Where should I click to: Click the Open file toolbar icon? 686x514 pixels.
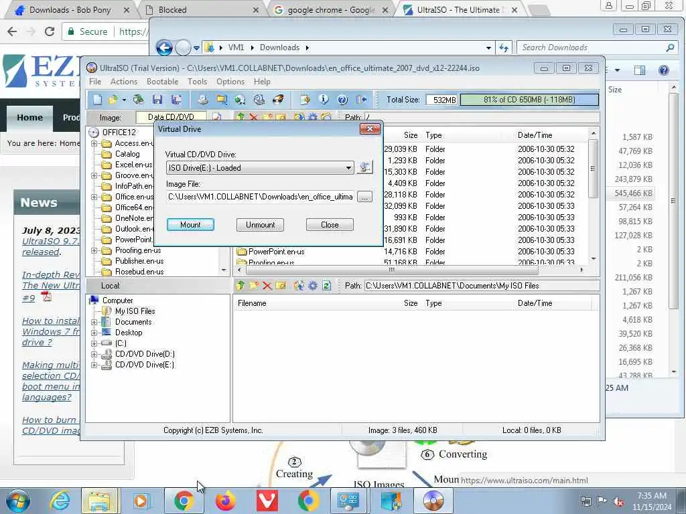pos(113,100)
